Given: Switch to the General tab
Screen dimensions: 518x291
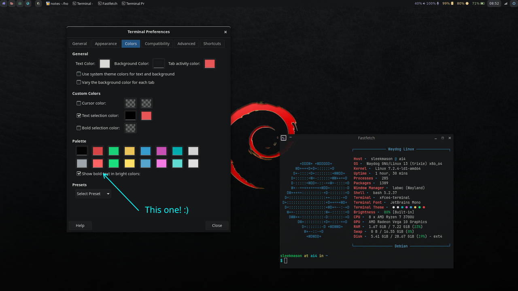Looking at the screenshot, I should pyautogui.click(x=79, y=44).
